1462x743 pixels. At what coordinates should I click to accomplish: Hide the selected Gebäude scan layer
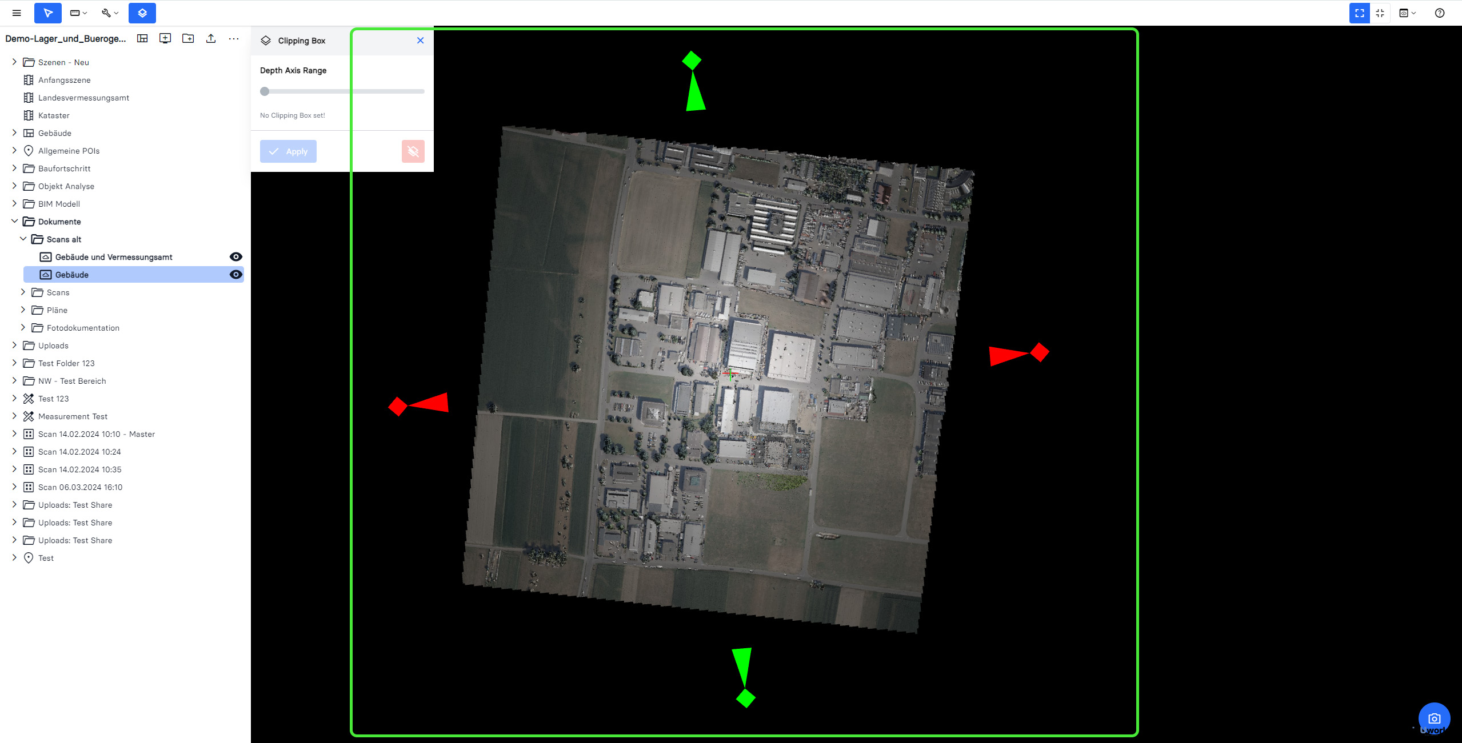point(235,275)
